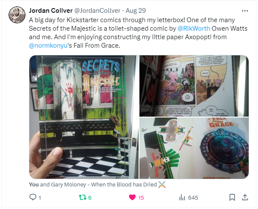This screenshot has width=258, height=209.
Task: Click the 15 likes count
Action: [141, 198]
